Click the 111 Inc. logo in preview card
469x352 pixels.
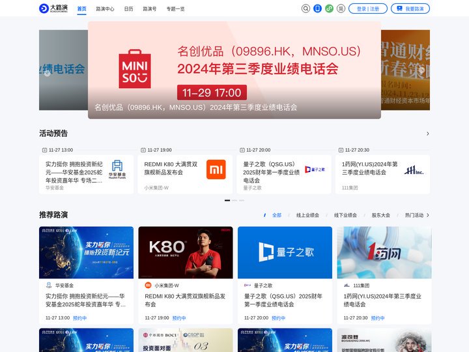pyautogui.click(x=414, y=170)
